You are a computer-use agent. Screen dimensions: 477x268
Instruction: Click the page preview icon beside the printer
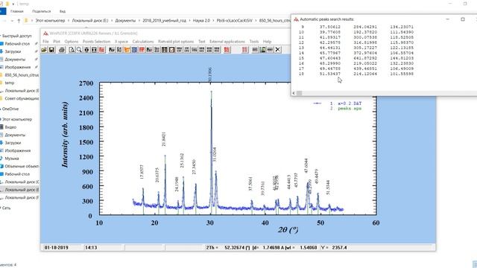72,50
